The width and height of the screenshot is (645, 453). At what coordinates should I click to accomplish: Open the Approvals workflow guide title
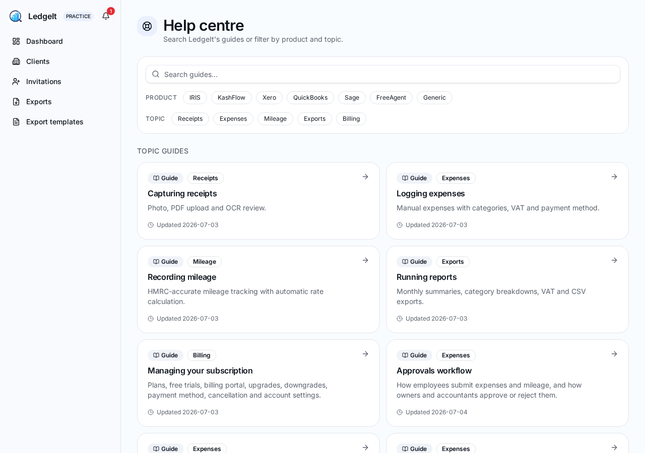[x=434, y=370]
